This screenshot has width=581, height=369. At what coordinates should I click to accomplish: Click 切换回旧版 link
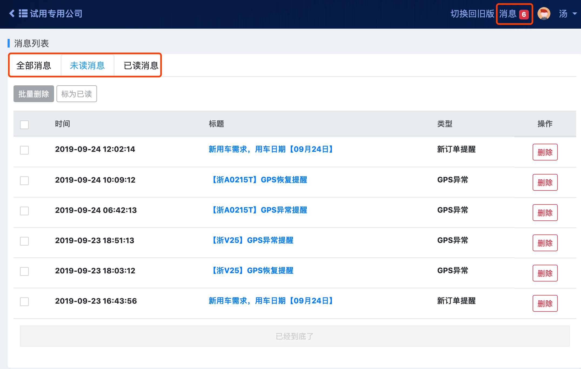(472, 14)
